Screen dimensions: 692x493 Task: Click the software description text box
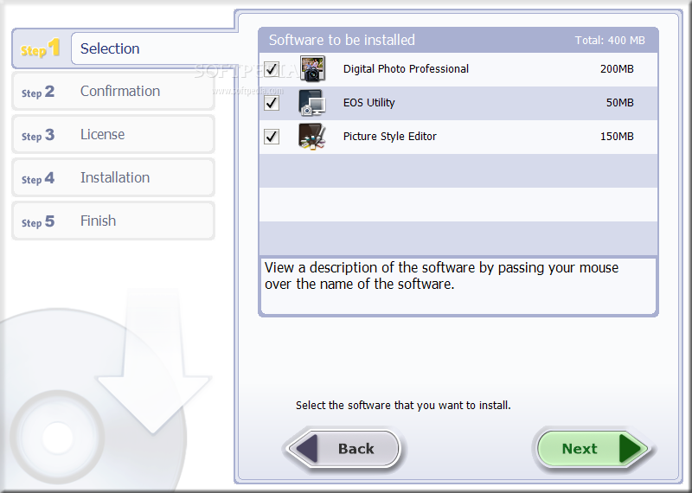tap(458, 285)
